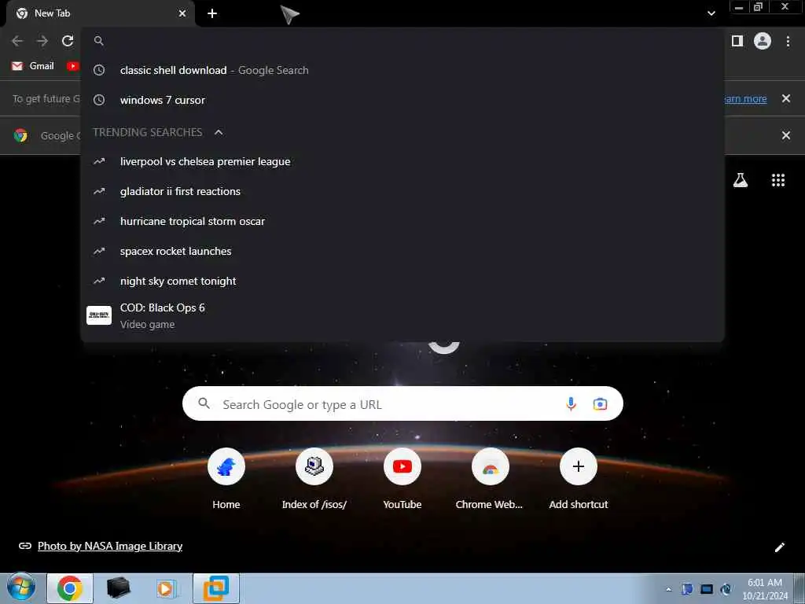Dismiss the first infobar with its X
The width and height of the screenshot is (805, 604).
pyautogui.click(x=785, y=98)
